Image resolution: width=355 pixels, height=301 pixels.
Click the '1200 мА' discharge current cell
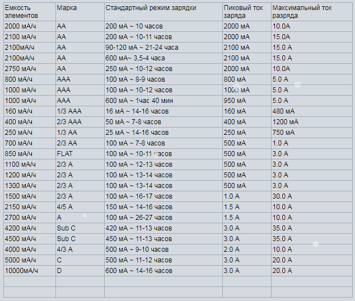point(312,122)
